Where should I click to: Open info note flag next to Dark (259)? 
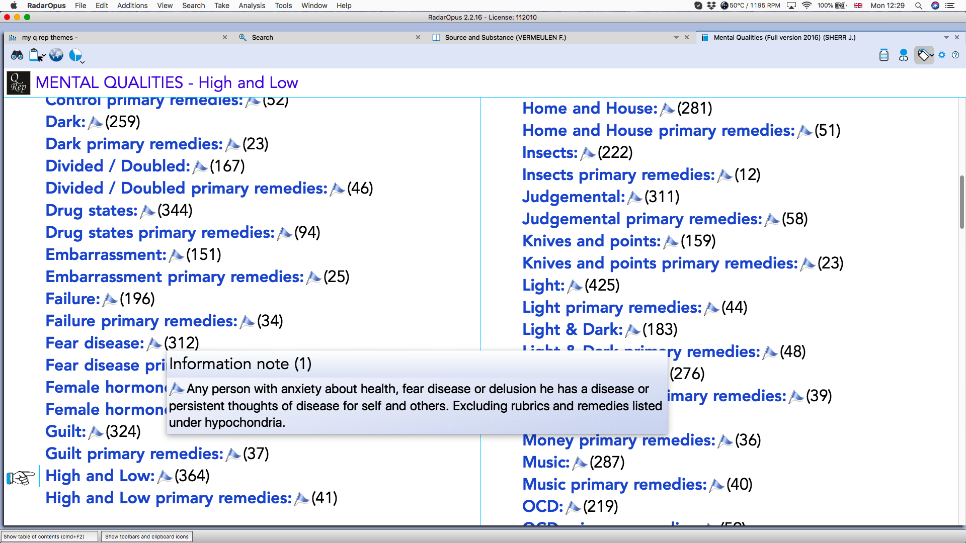[95, 122]
